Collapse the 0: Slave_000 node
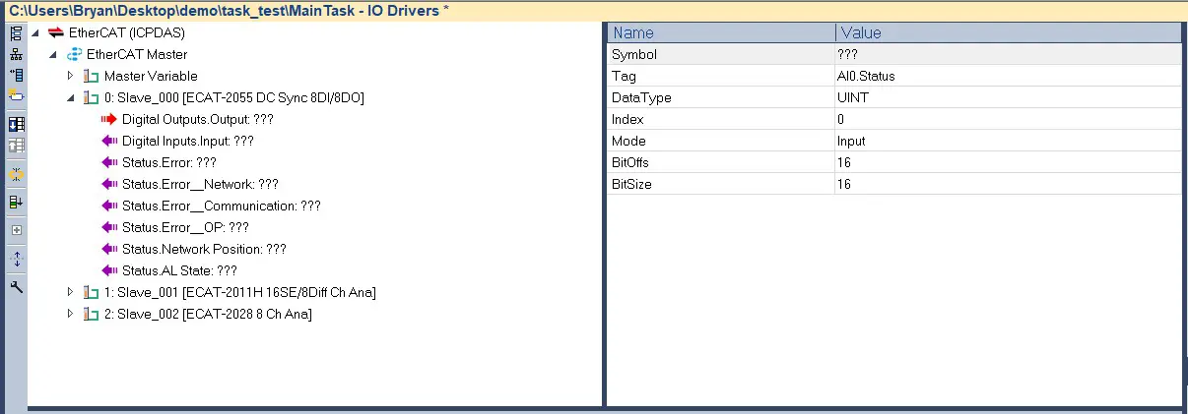This screenshot has height=414, width=1188. [x=71, y=98]
